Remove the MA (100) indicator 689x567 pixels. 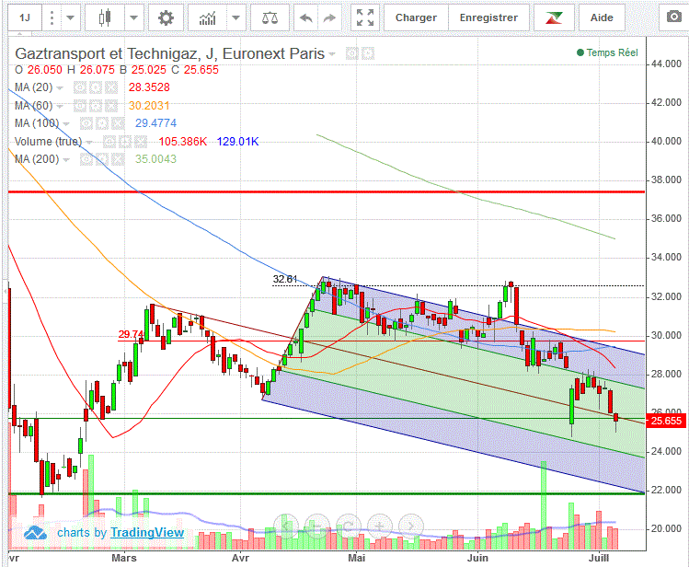click(118, 123)
